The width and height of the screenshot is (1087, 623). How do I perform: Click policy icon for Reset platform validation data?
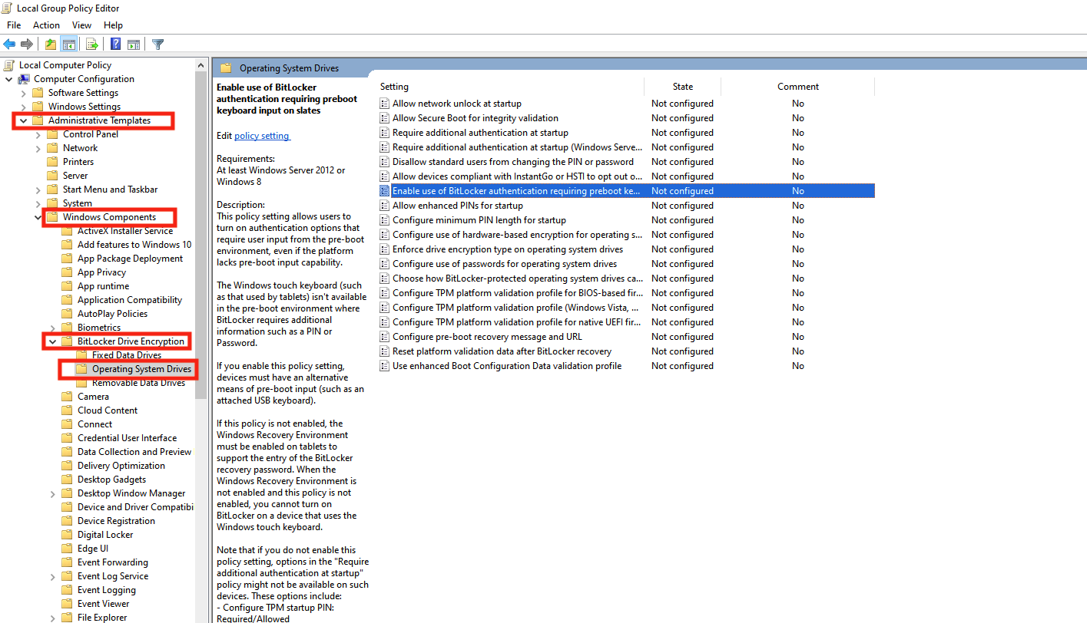[x=385, y=351]
